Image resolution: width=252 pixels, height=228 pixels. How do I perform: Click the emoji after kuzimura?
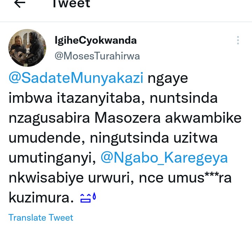[88, 198]
